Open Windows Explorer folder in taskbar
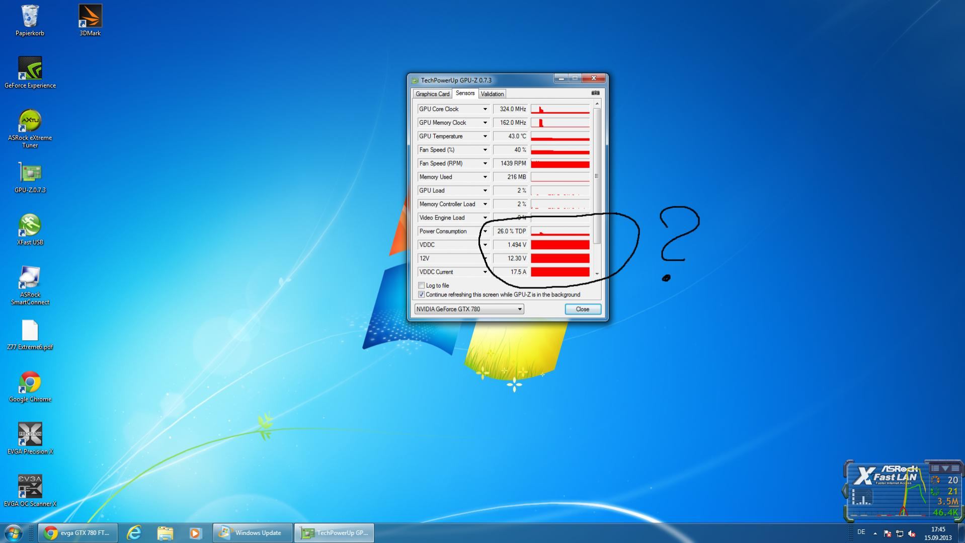Viewport: 965px width, 543px height. point(165,532)
